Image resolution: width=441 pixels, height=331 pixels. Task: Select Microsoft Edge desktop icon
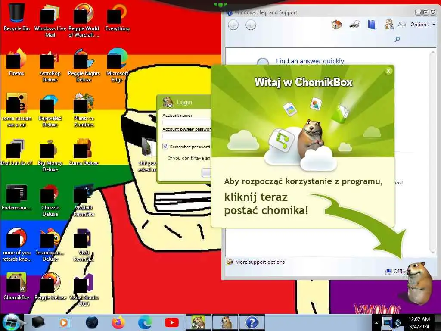[x=117, y=65]
